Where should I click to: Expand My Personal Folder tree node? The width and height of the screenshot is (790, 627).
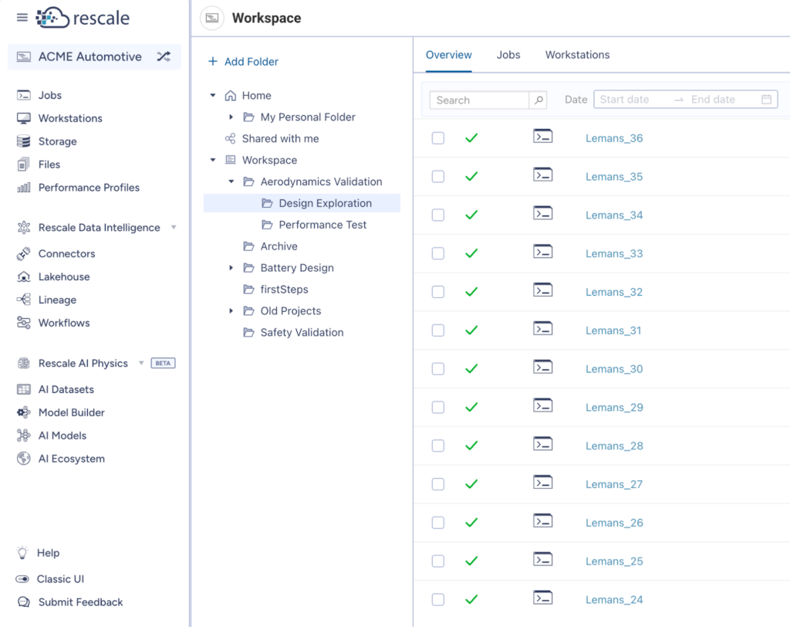pyautogui.click(x=231, y=117)
